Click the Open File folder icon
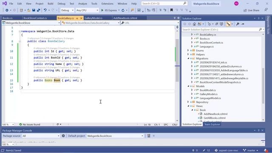The width and height of the screenshot is (272, 153). [29, 10]
